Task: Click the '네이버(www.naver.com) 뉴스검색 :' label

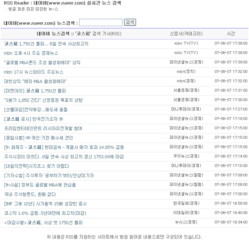Action: [x=41, y=23]
